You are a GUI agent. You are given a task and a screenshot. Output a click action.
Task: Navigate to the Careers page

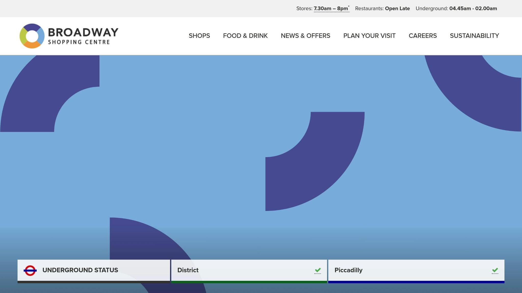(423, 36)
